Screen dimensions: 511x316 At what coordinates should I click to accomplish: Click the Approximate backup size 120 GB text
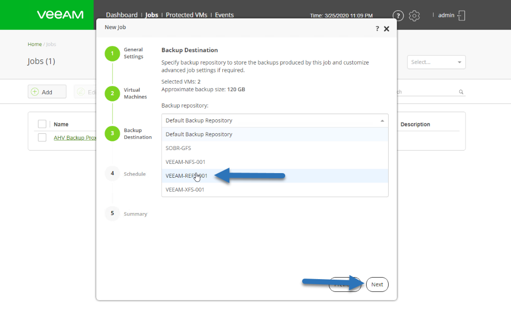(203, 89)
